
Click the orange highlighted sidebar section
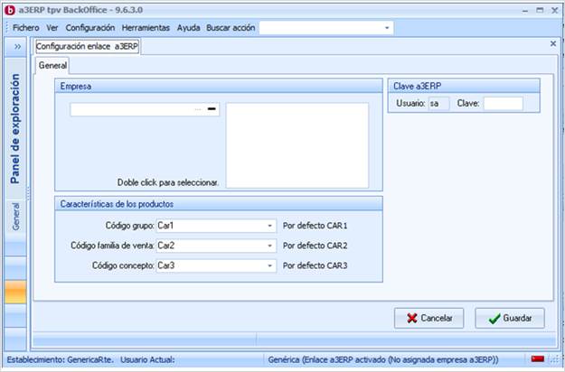coord(15,293)
